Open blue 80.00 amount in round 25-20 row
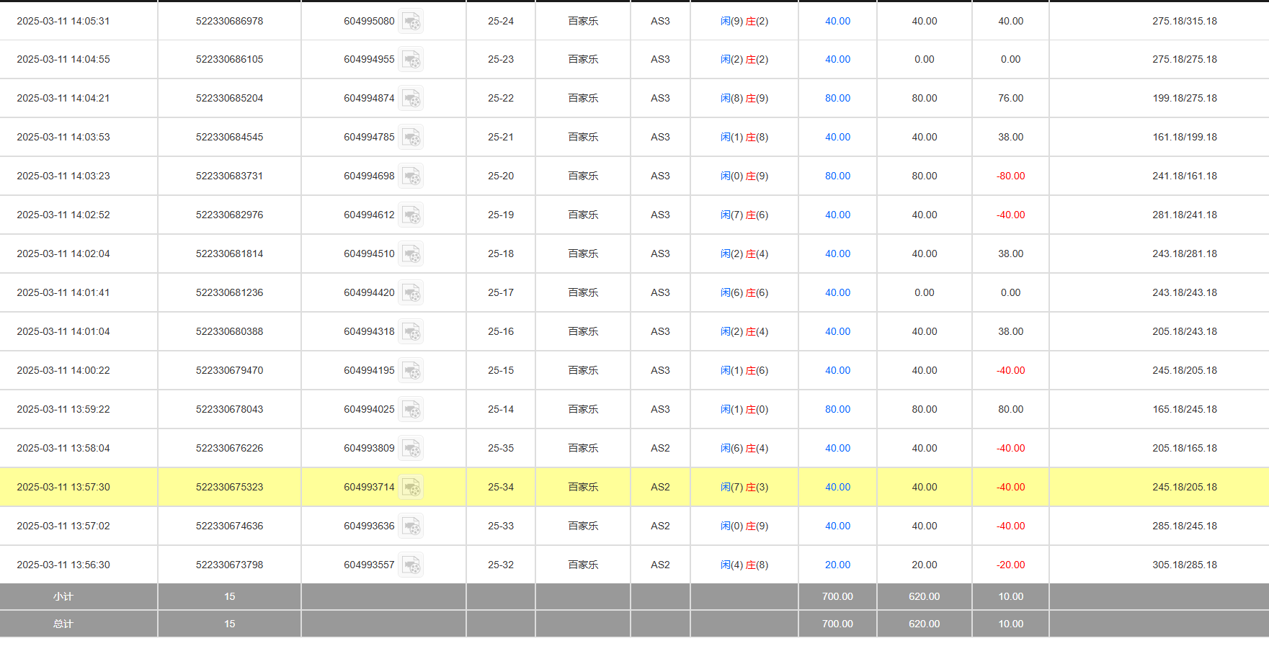The width and height of the screenshot is (1269, 646). (x=837, y=176)
